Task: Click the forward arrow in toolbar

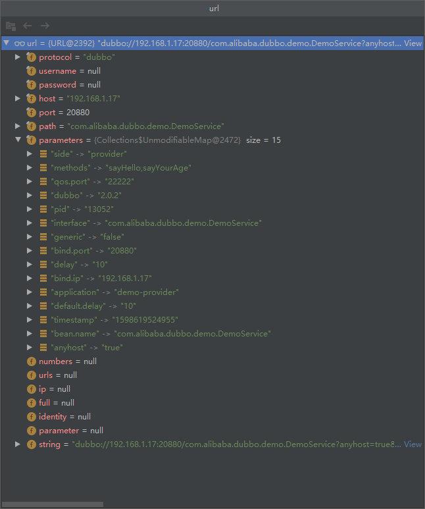Action: coord(45,26)
